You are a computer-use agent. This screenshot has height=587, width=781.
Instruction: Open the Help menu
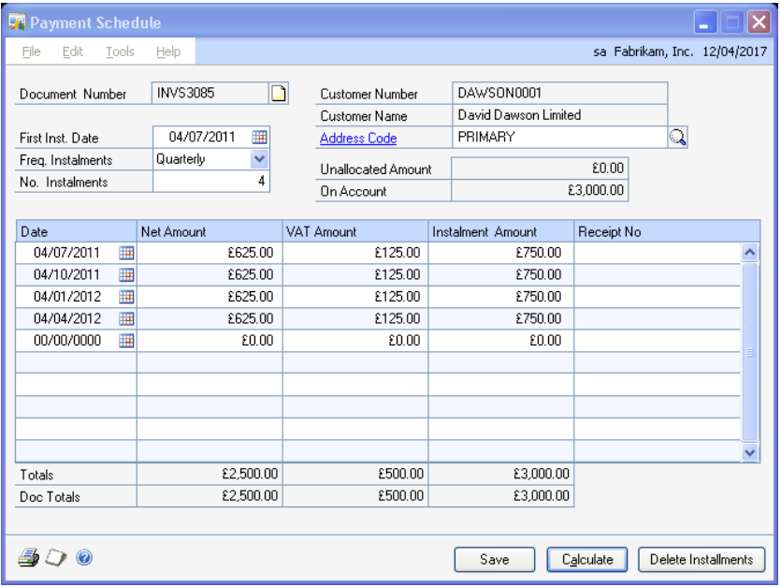(168, 51)
